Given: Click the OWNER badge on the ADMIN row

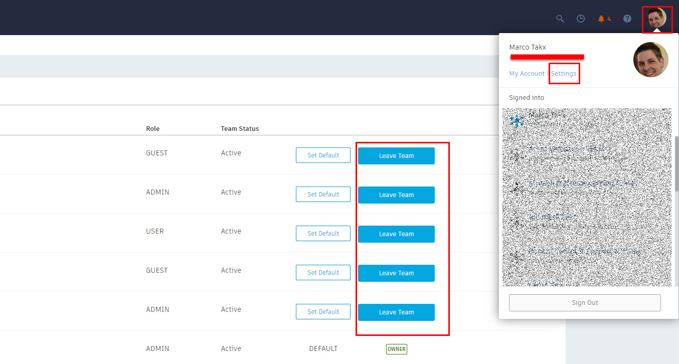Looking at the screenshot, I should click(x=396, y=349).
